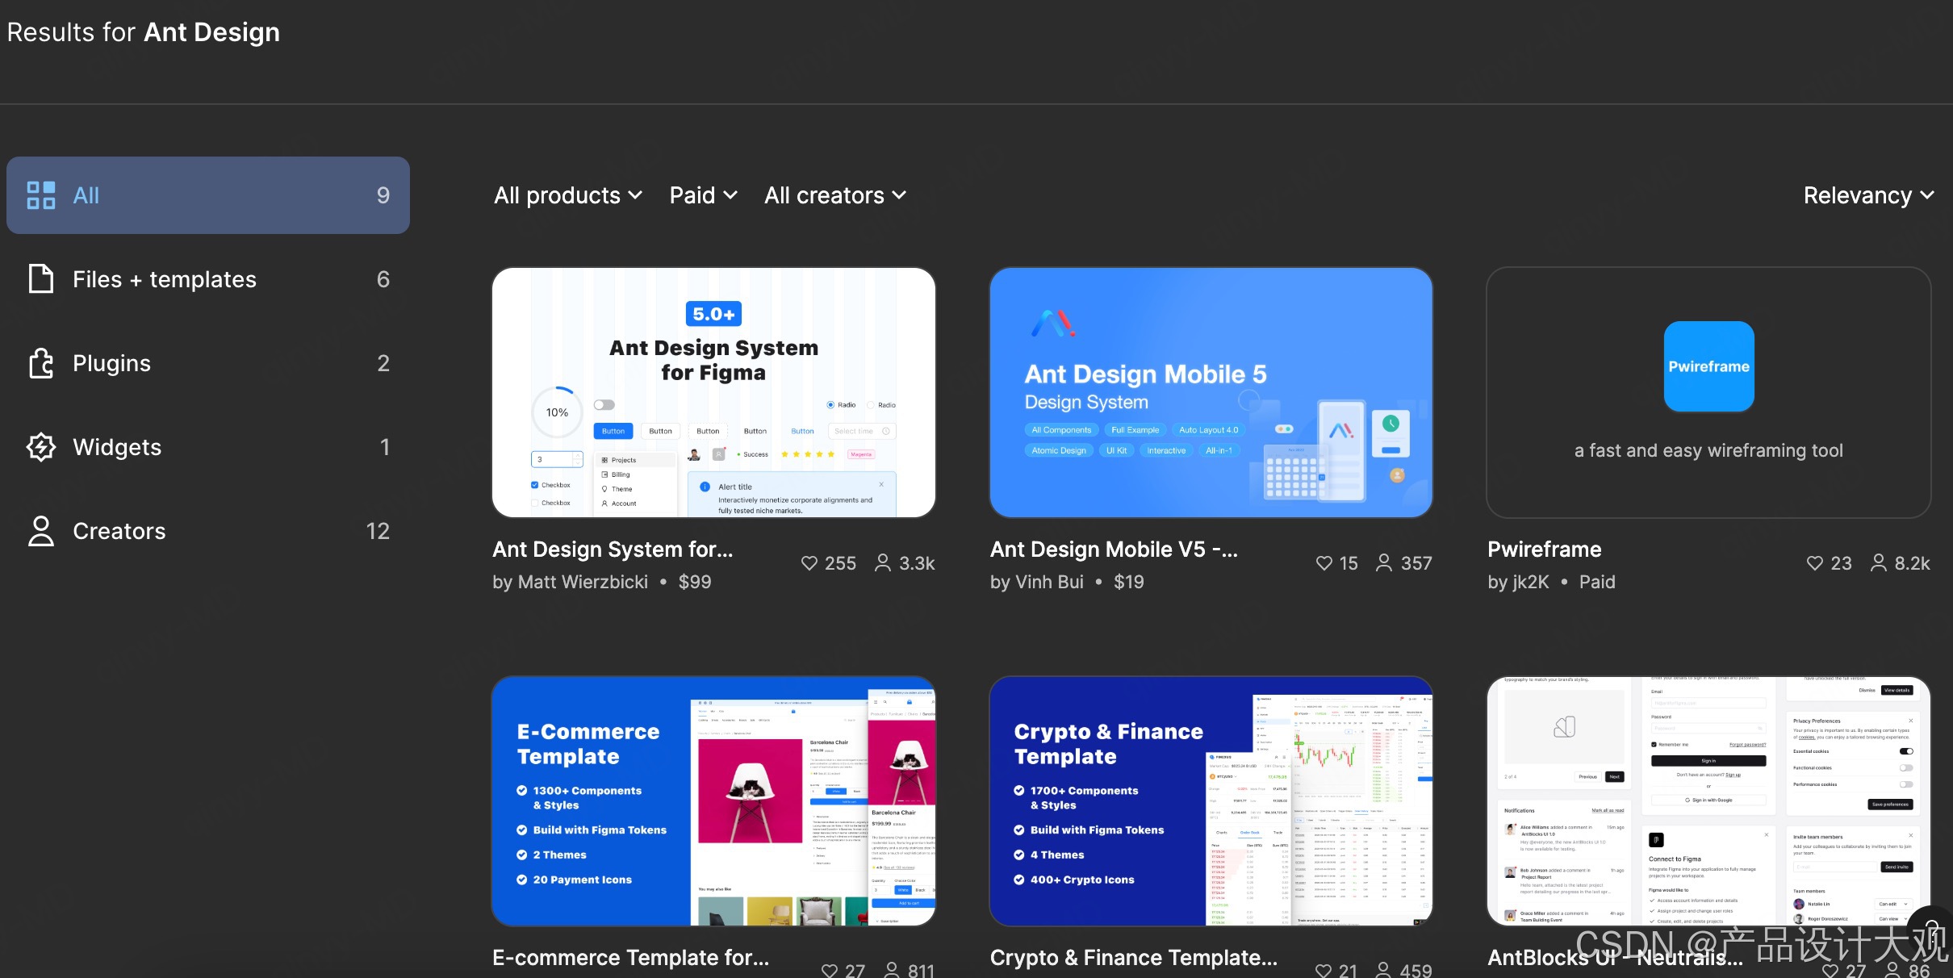This screenshot has height=978, width=1953.
Task: Click the All grid icon in sidebar
Action: (x=41, y=195)
